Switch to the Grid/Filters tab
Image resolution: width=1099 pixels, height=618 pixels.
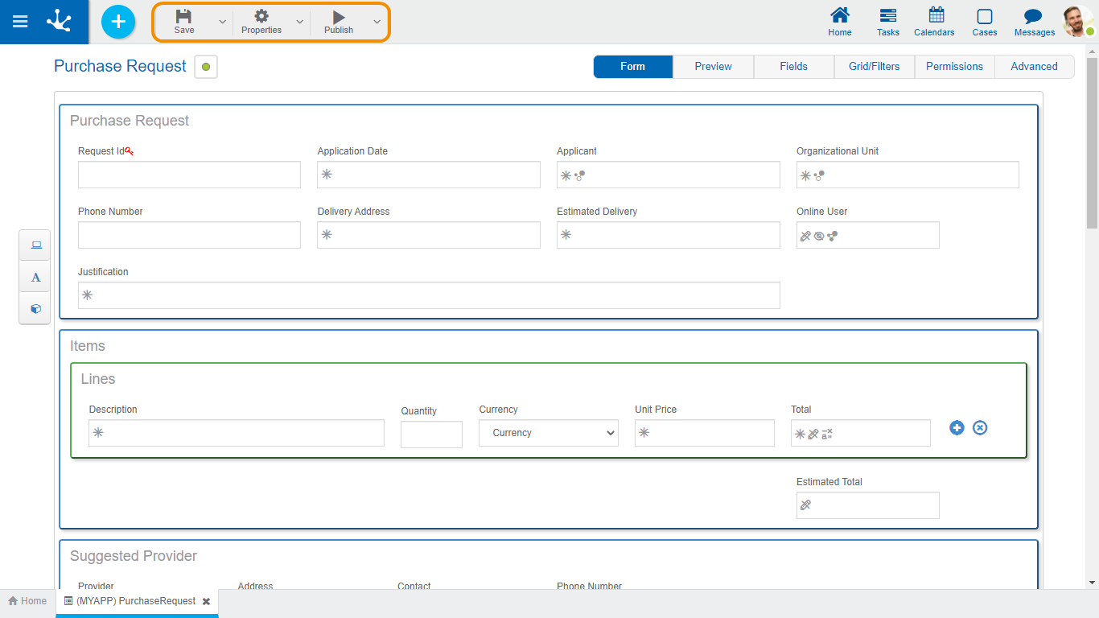875,67
